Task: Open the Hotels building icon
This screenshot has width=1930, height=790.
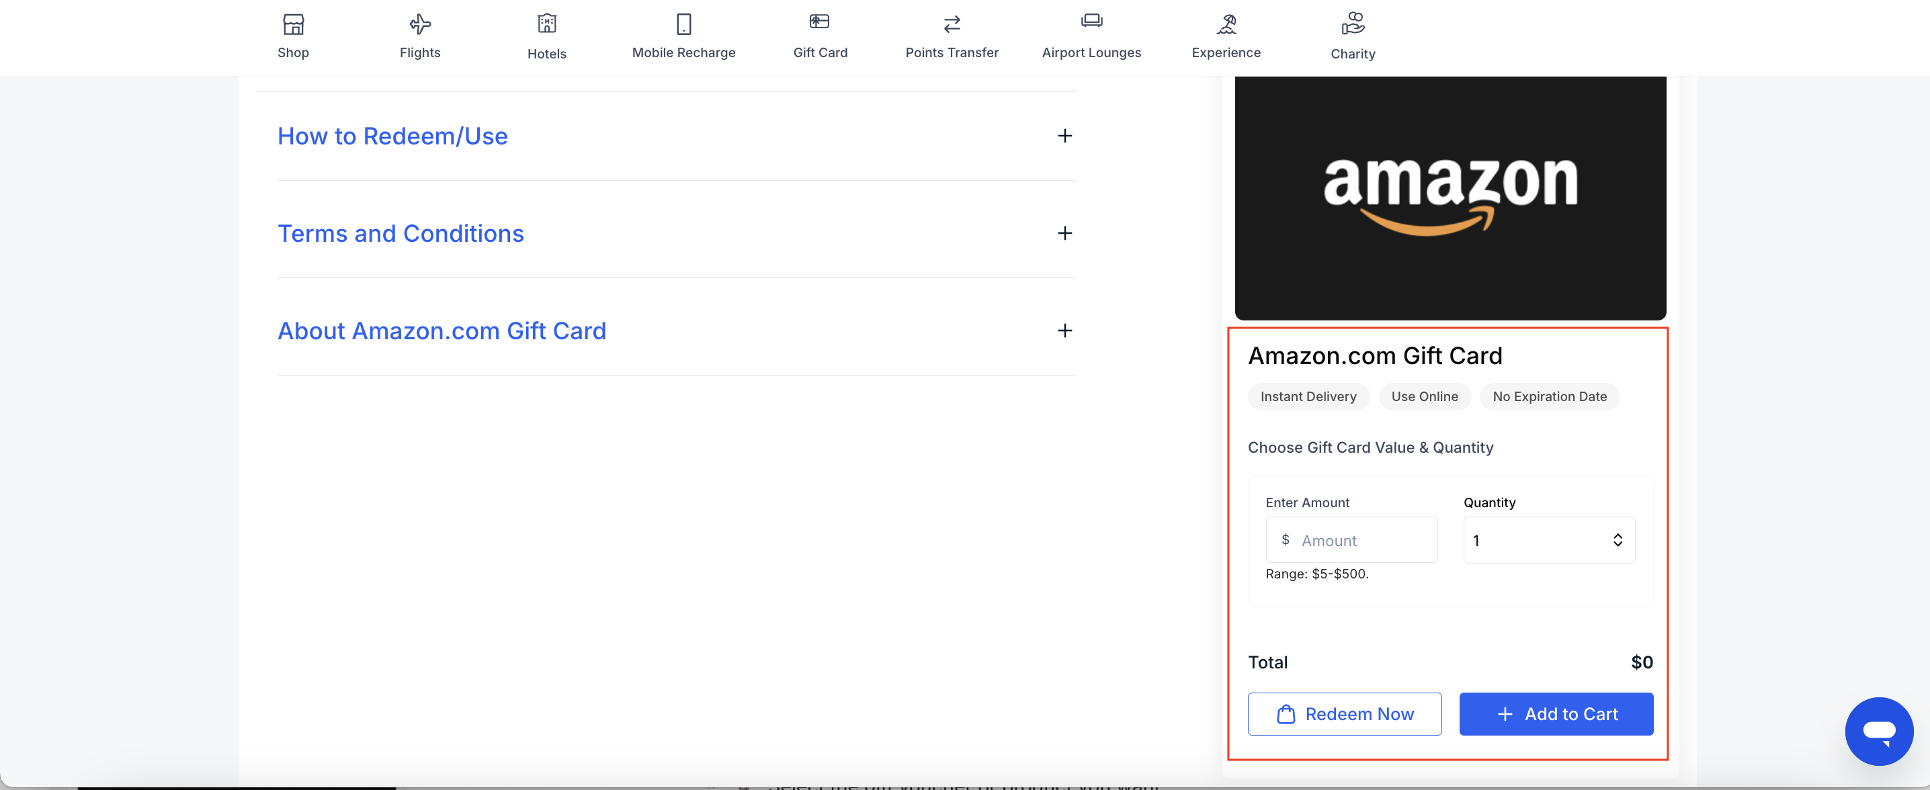Action: [547, 25]
